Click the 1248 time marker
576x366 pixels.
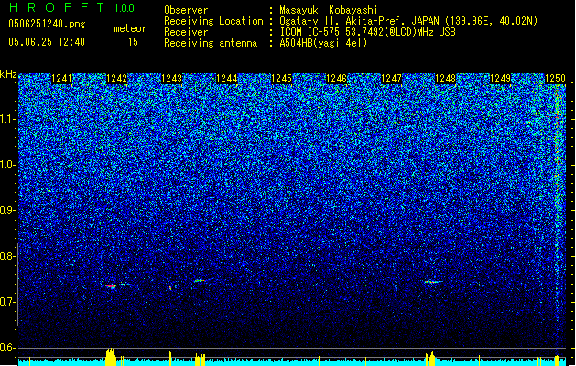[446, 79]
